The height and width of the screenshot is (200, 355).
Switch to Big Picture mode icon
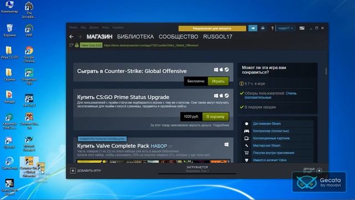point(302,28)
